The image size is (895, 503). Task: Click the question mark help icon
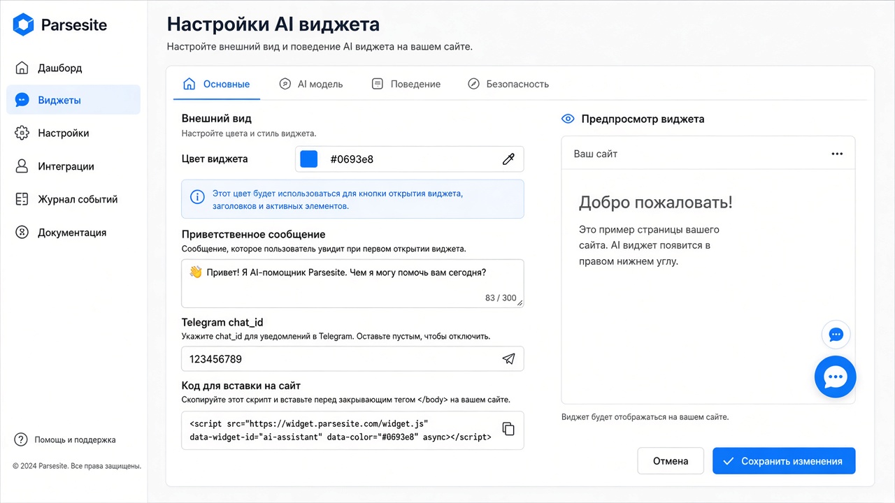(21, 439)
